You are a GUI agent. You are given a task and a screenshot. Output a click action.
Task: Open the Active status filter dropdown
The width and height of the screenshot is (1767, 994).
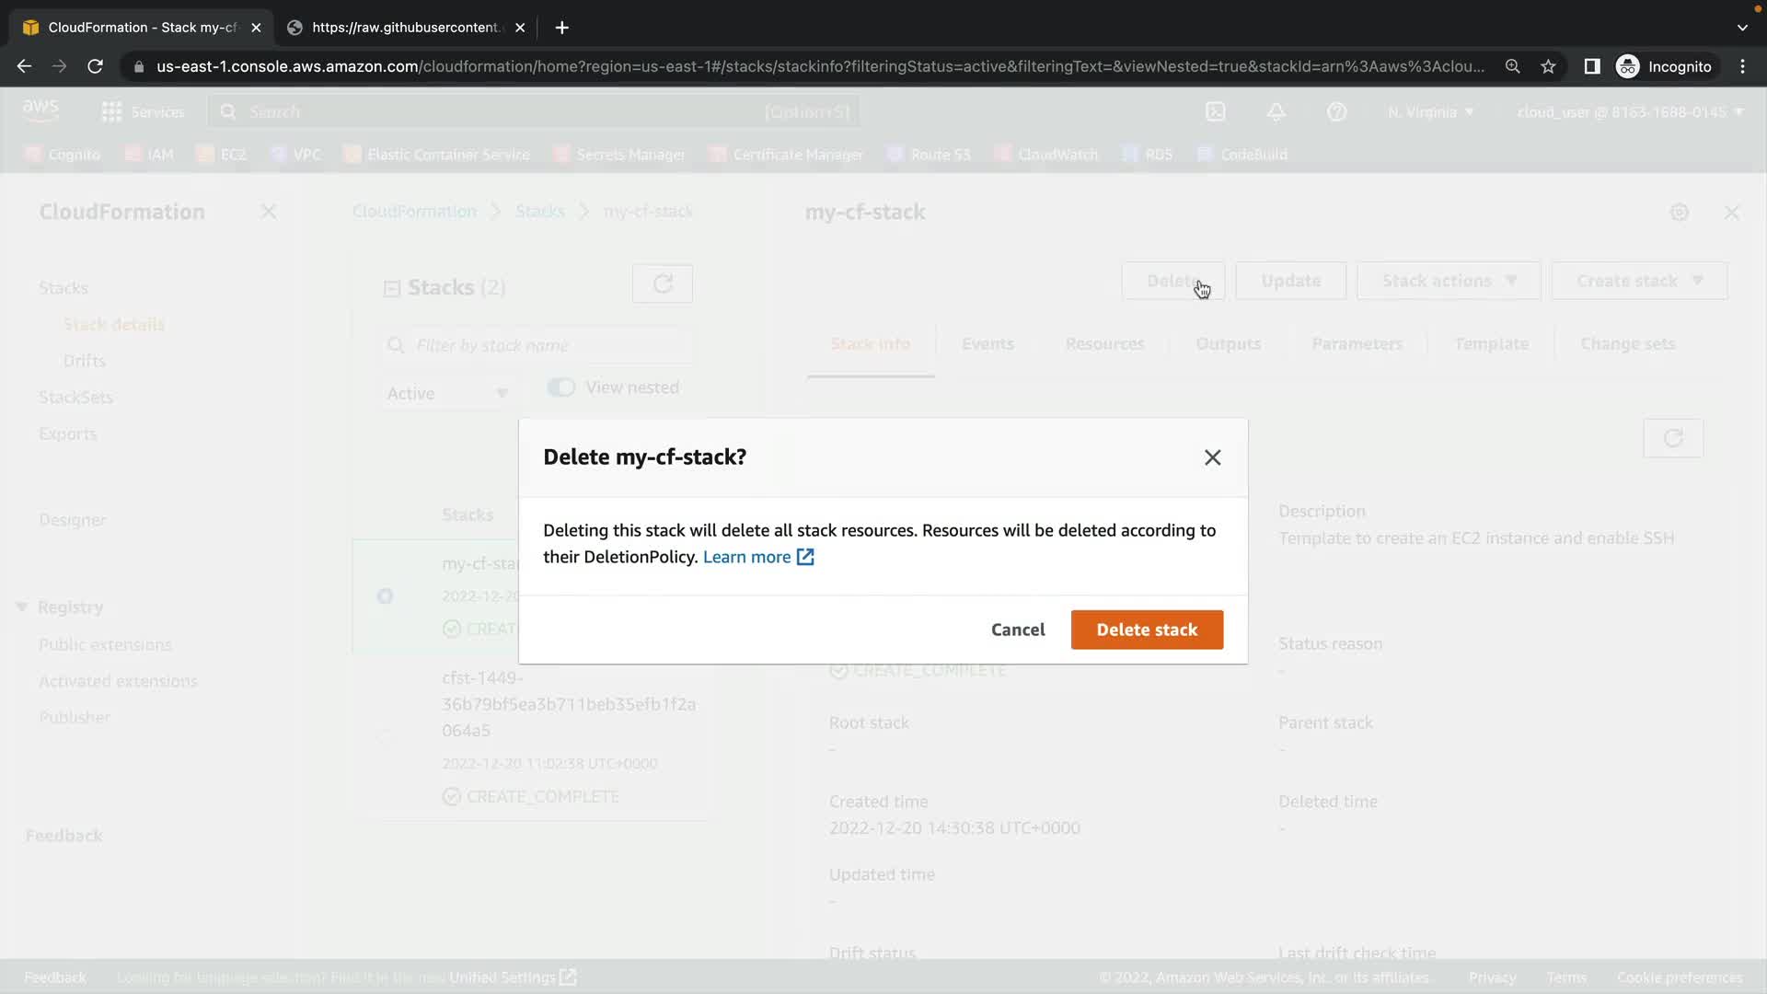(447, 394)
